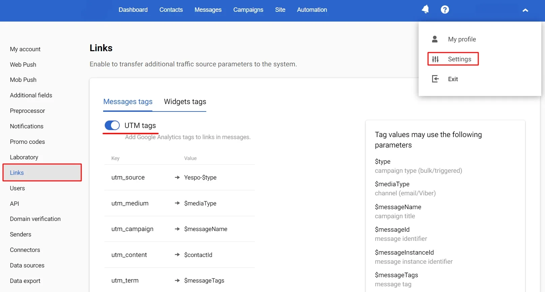The width and height of the screenshot is (545, 292).
Task: Open My profile menu entry
Action: 462,39
